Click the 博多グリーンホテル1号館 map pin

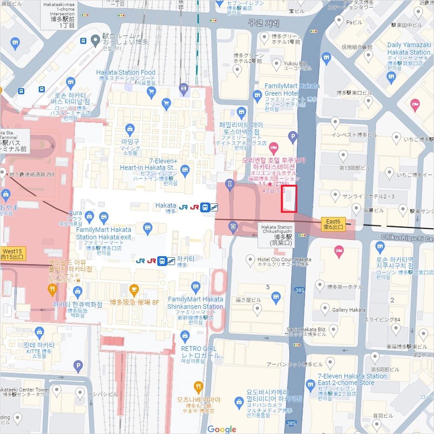point(264,38)
